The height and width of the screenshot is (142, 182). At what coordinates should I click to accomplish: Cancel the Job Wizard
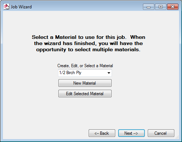(x=161, y=133)
